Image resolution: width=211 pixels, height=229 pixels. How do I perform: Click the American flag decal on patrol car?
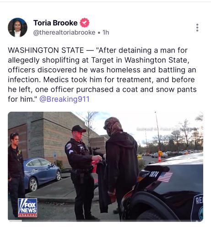click(x=165, y=177)
